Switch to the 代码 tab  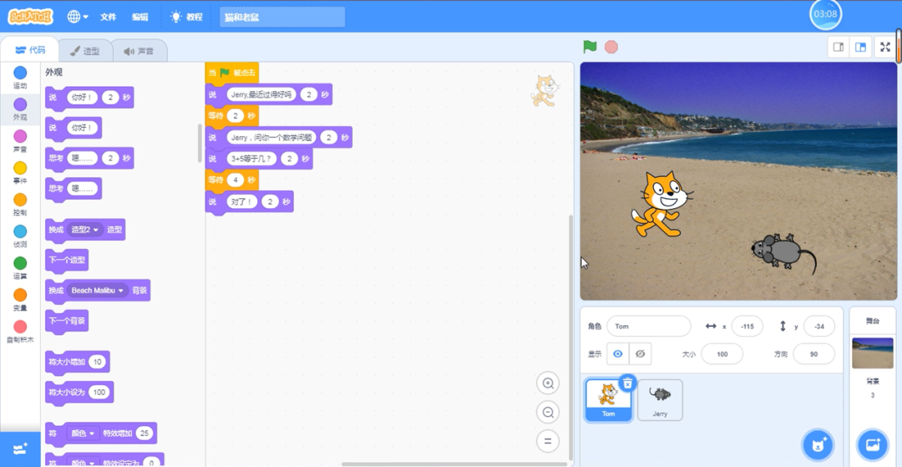30,50
